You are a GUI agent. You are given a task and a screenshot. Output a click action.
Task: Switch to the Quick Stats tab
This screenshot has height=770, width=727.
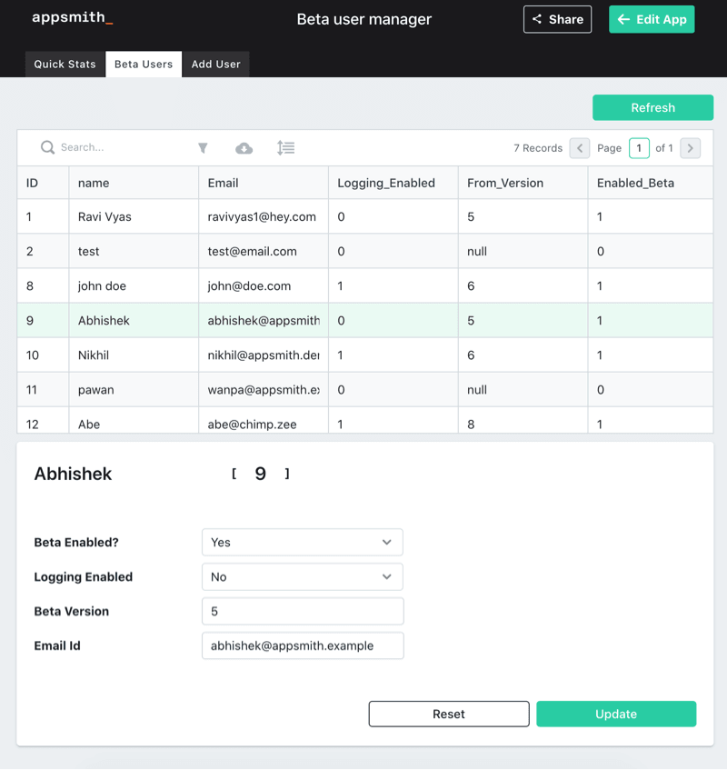(65, 65)
